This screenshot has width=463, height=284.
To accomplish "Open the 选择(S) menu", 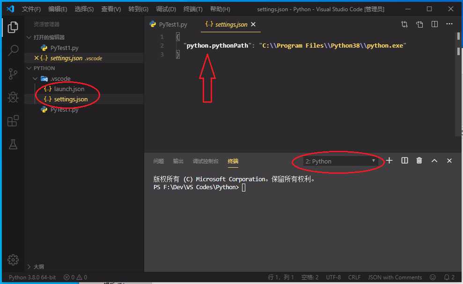I will pyautogui.click(x=84, y=9).
